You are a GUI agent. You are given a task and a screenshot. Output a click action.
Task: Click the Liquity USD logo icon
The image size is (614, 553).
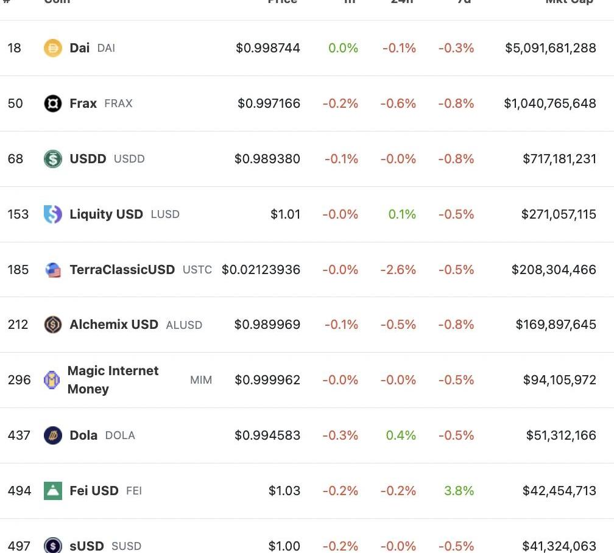[x=53, y=214]
